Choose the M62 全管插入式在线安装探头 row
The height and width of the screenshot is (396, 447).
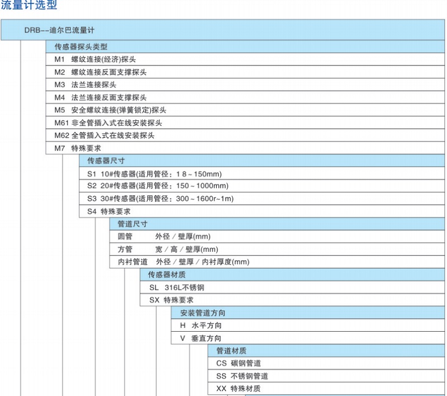[x=104, y=136]
